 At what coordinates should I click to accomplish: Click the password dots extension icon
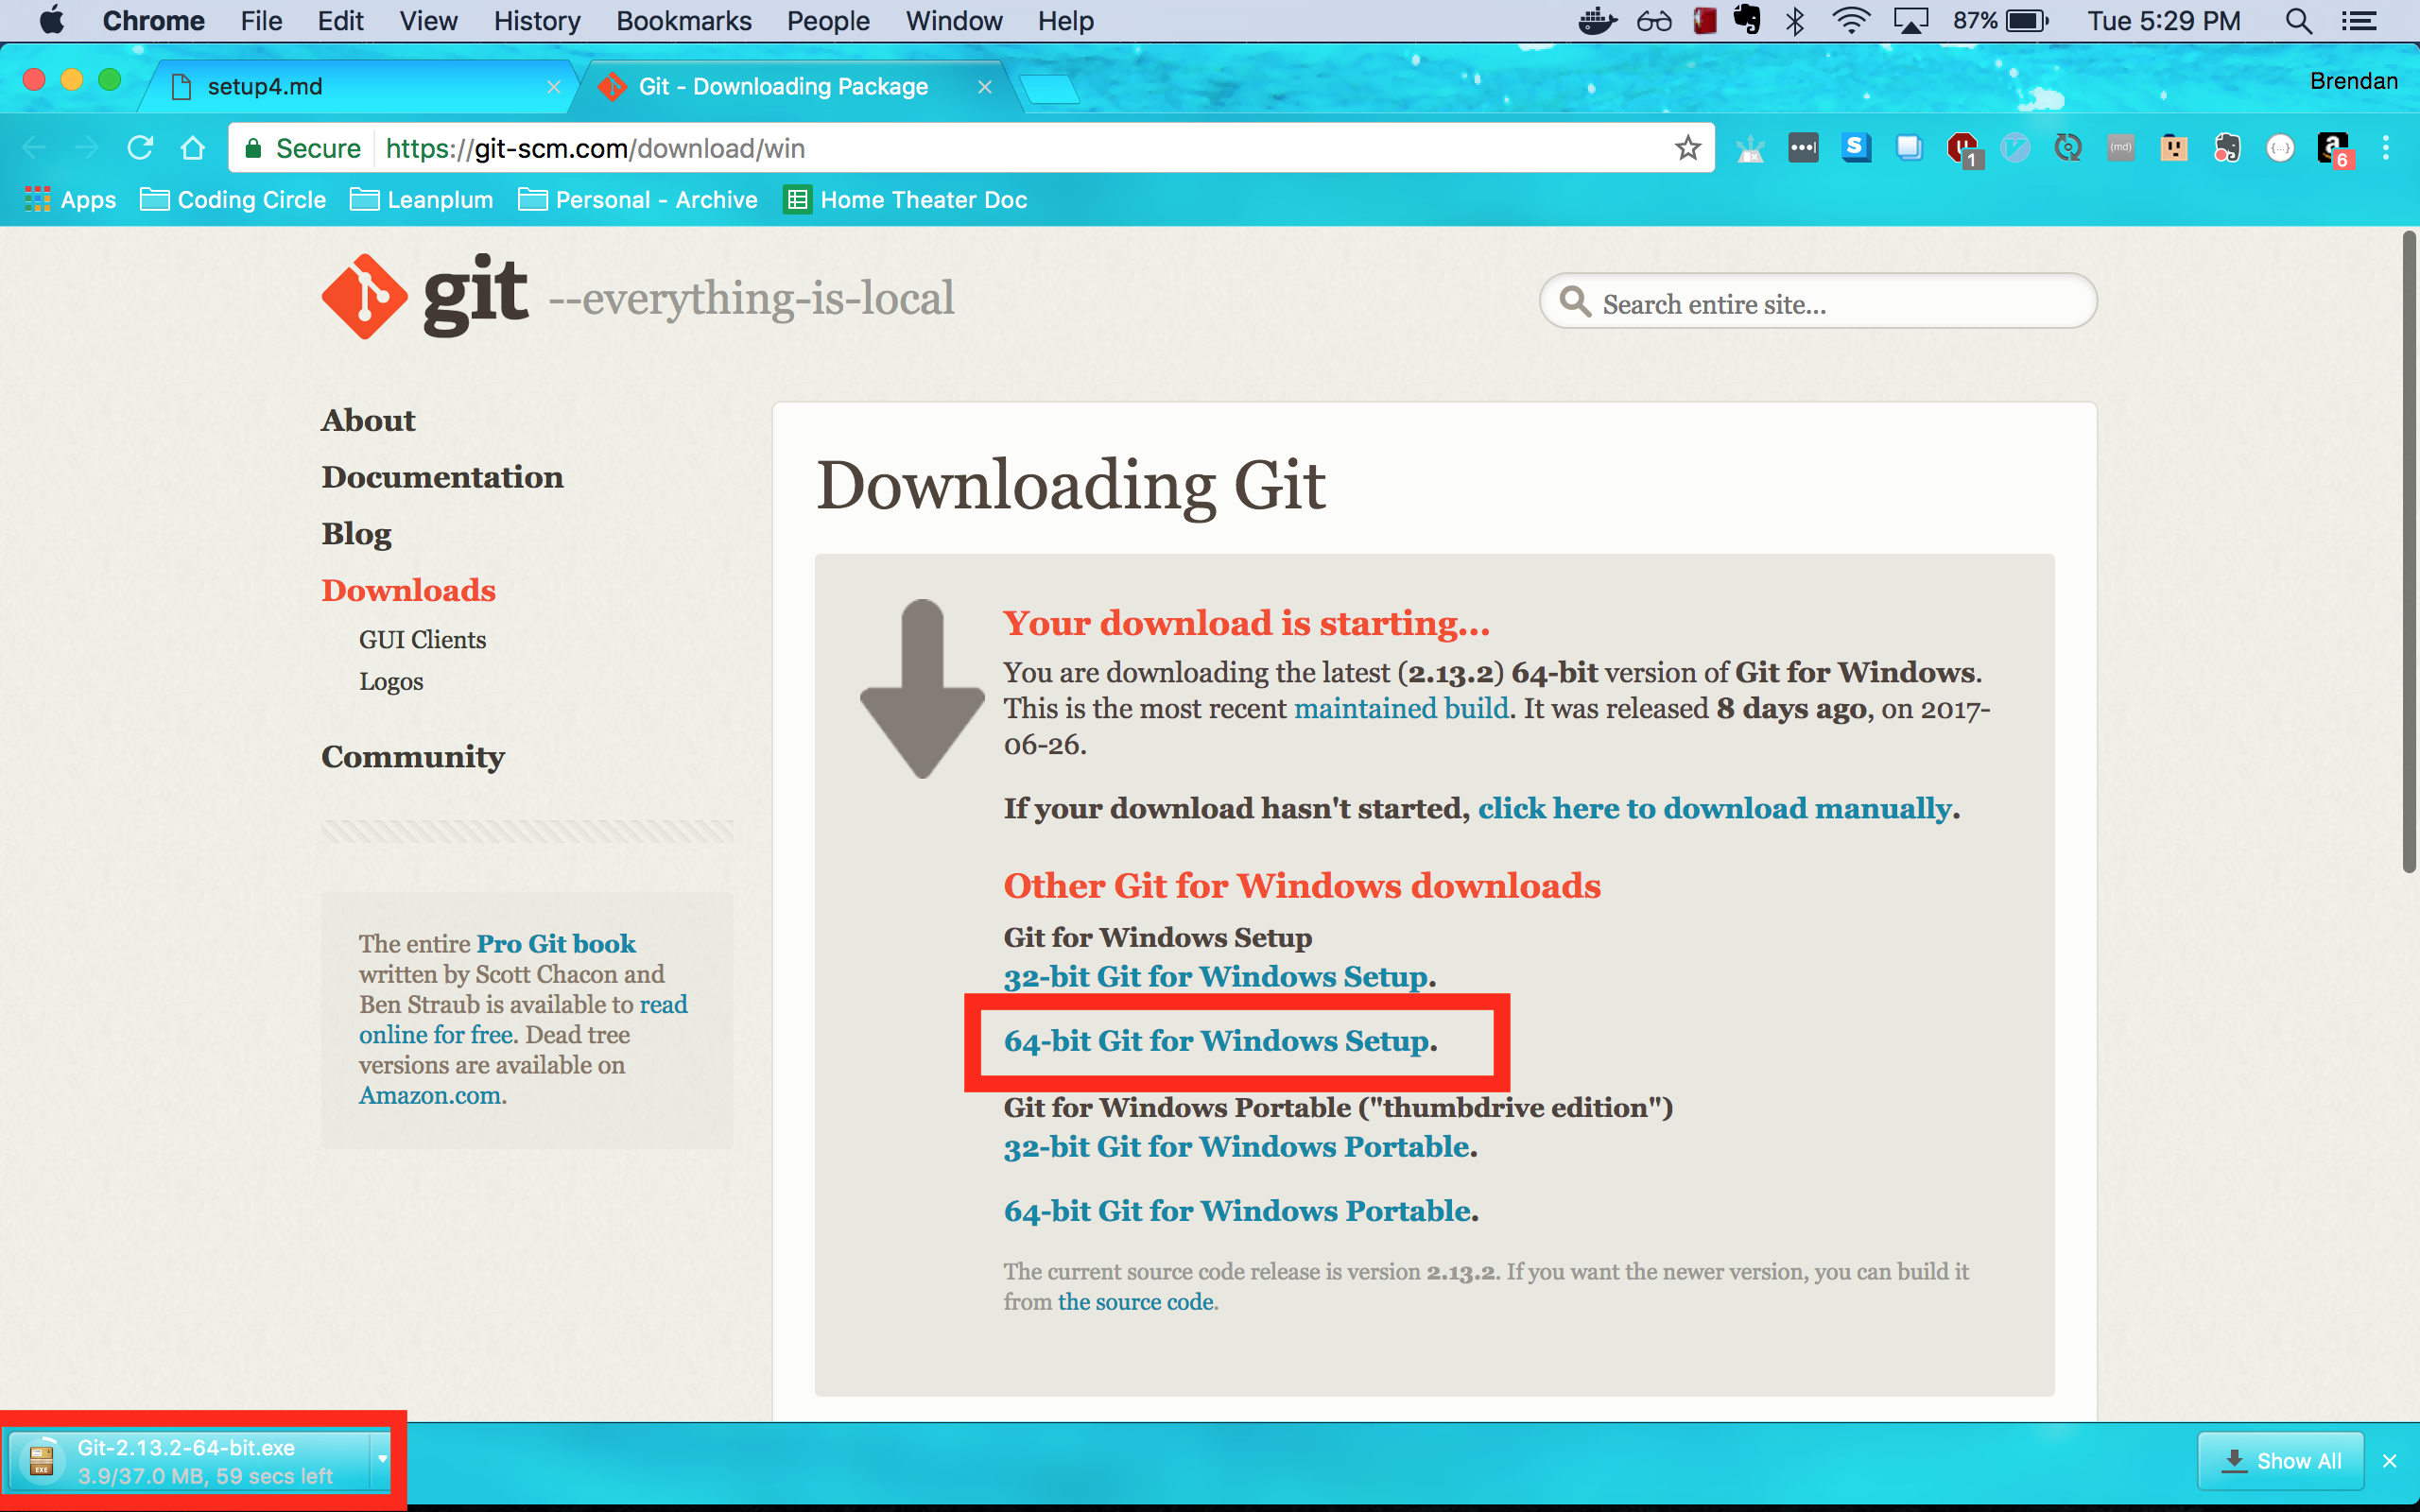pos(1803,148)
